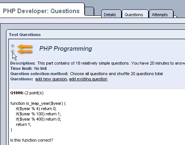Move PHP Programming section up with arrow icon
The height and width of the screenshot is (145, 185).
[x=12, y=46]
